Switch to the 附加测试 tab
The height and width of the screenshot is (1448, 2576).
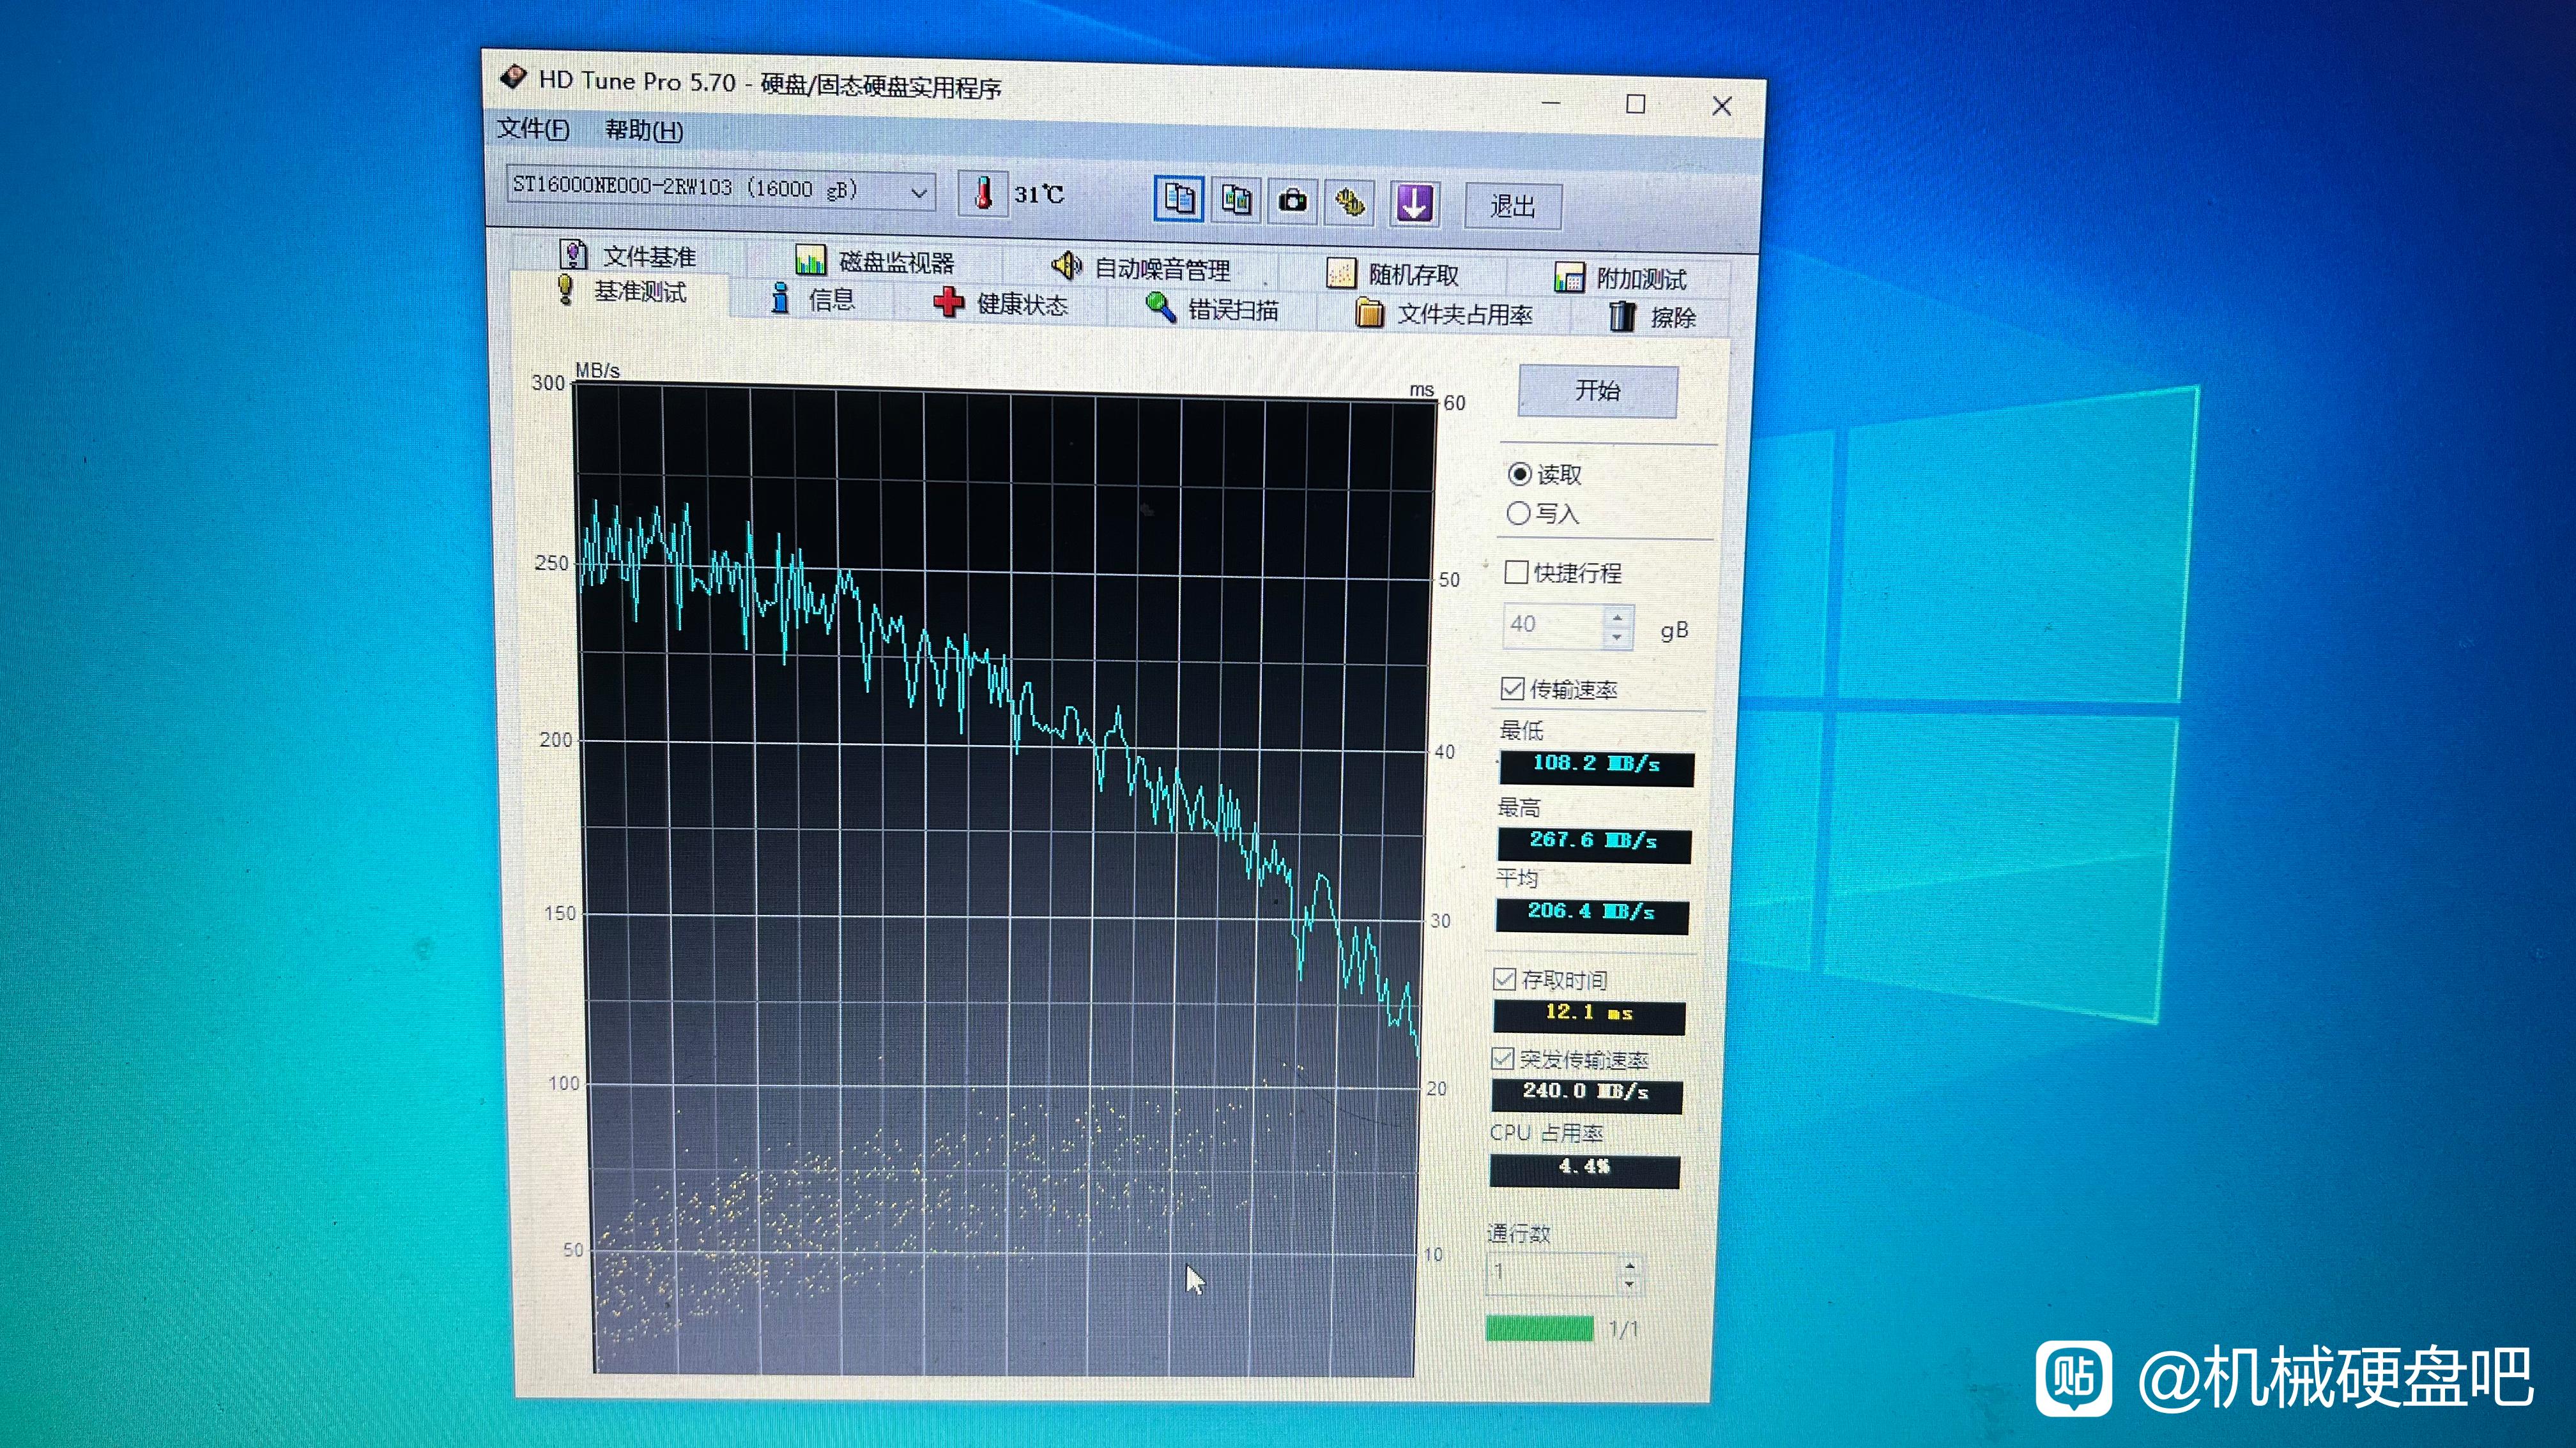click(x=1621, y=278)
